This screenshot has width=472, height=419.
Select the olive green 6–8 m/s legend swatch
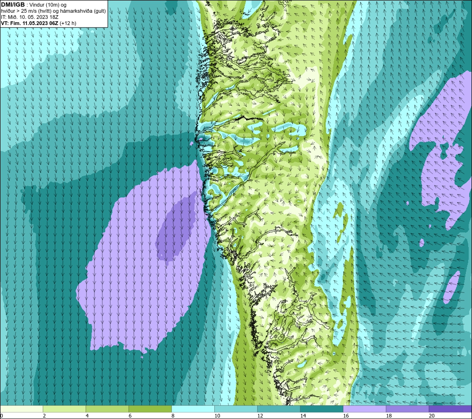pos(150,409)
